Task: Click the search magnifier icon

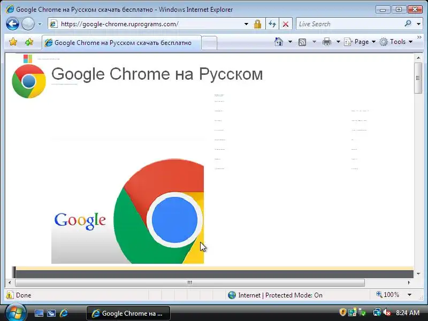Action: click(x=408, y=24)
